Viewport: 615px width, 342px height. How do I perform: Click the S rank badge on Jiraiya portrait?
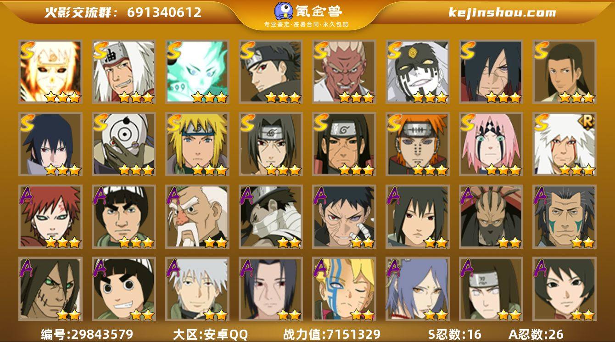[x=100, y=50]
